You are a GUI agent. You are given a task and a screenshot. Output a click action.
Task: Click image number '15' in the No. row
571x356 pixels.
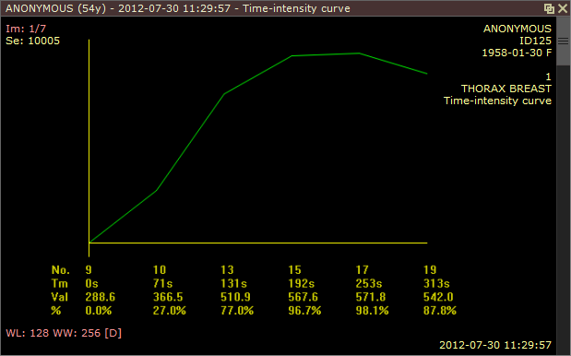pos(294,269)
